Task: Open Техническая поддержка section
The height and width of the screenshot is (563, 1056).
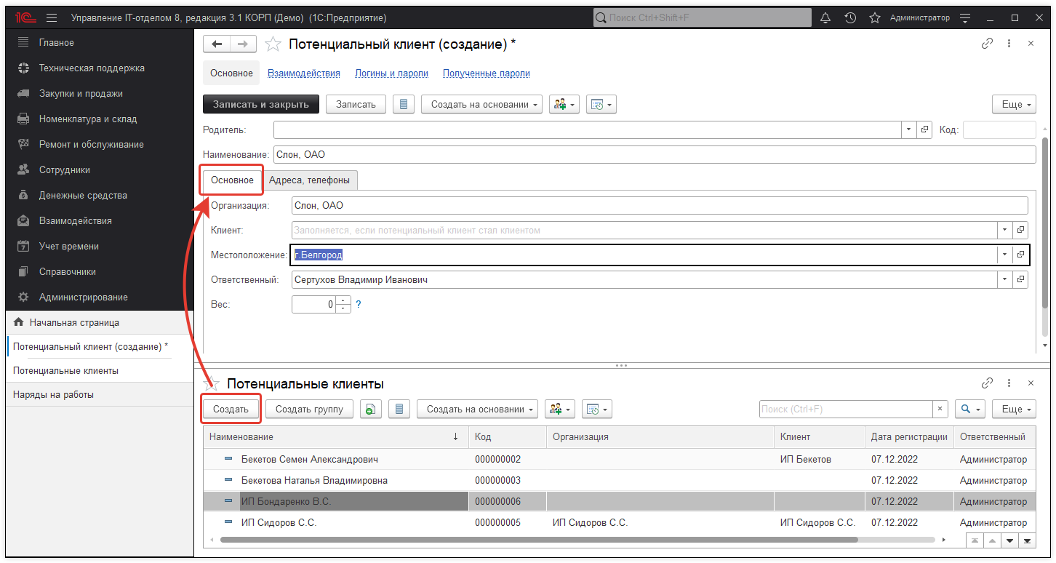Action: 92,68
